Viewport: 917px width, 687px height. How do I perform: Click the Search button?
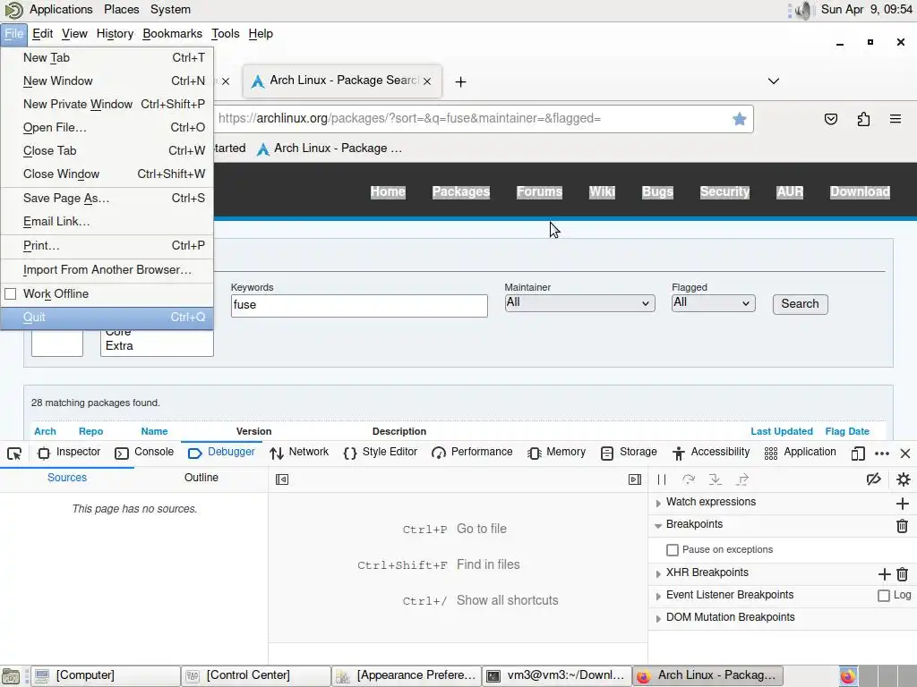click(800, 304)
